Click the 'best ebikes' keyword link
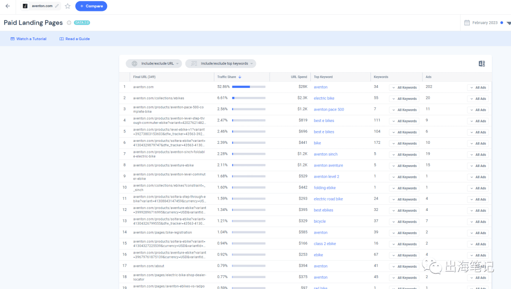This screenshot has height=289, width=511. [323, 210]
